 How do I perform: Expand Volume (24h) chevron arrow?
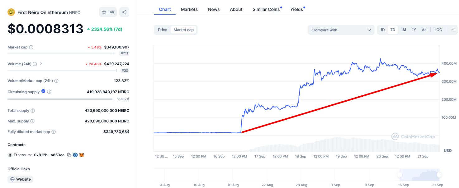coord(41,64)
